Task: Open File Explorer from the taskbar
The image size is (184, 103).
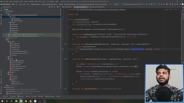Action: tap(16, 101)
